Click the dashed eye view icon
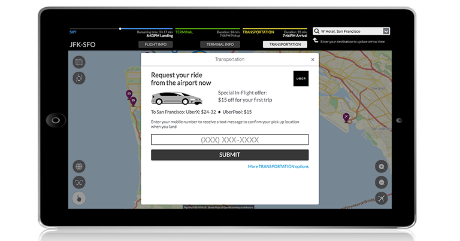This screenshot has width=460, height=241. point(79,182)
